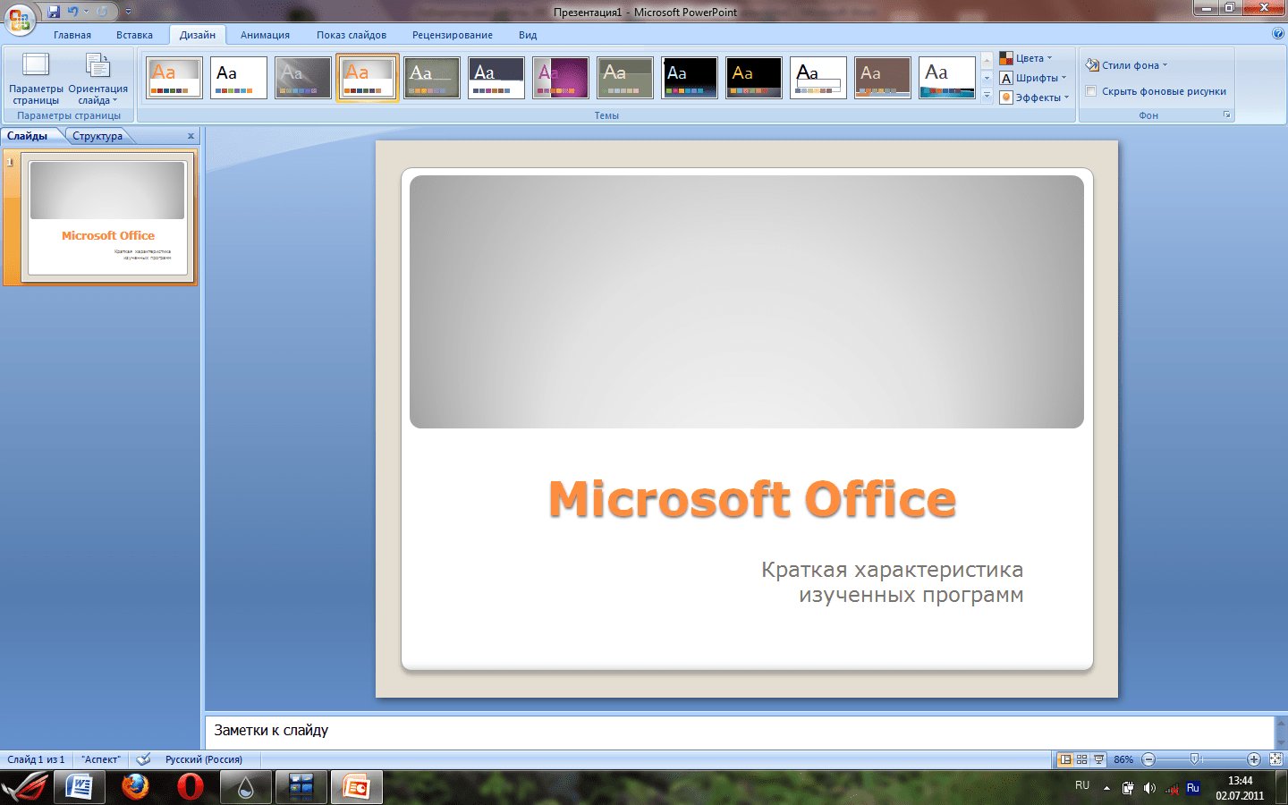Apply the magenta purple theme
This screenshot has width=1288, height=805.
point(561,78)
